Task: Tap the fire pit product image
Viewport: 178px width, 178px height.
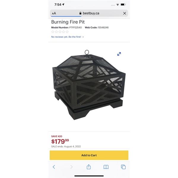Action: [x=89, y=85]
